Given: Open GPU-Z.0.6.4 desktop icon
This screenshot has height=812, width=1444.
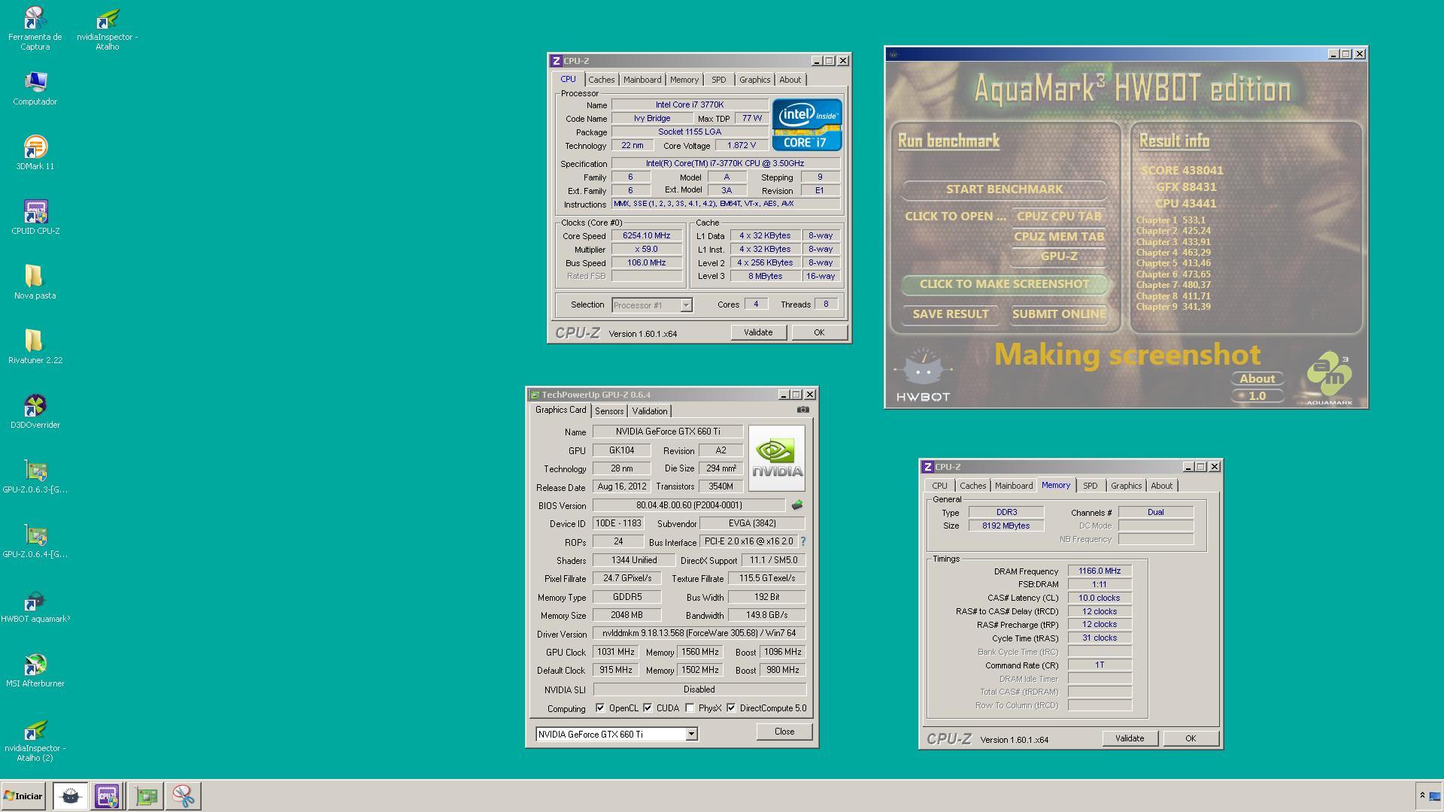Looking at the screenshot, I should point(35,541).
